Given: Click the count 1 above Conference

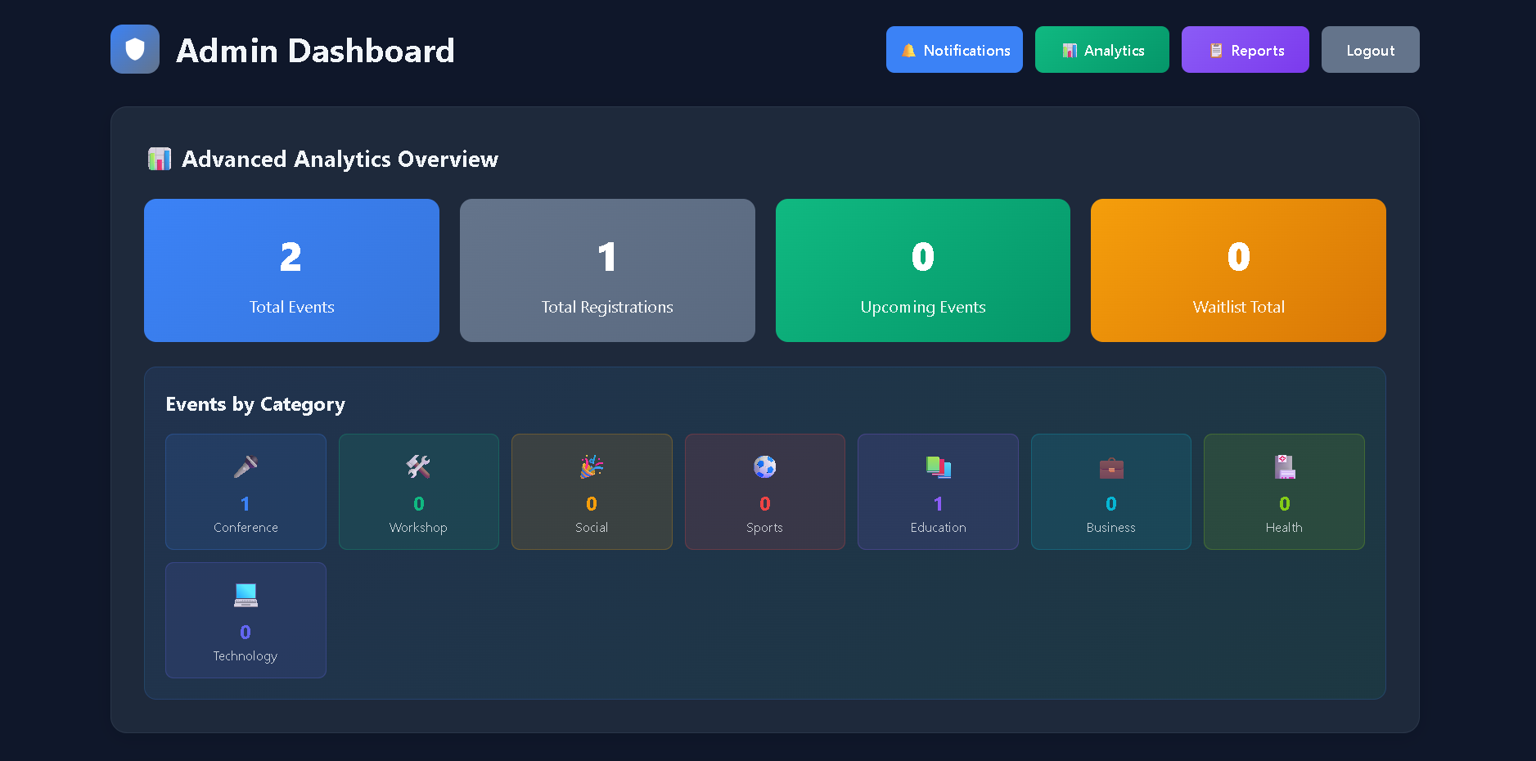Looking at the screenshot, I should [x=245, y=504].
